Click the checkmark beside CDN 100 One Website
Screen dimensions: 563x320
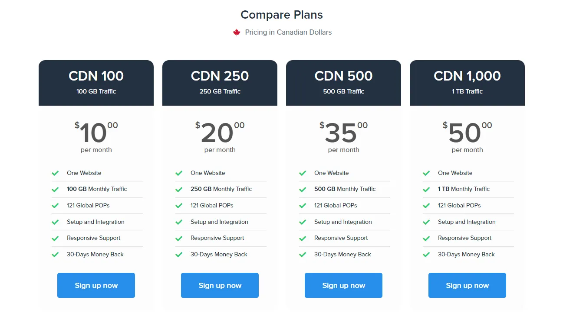coord(55,173)
